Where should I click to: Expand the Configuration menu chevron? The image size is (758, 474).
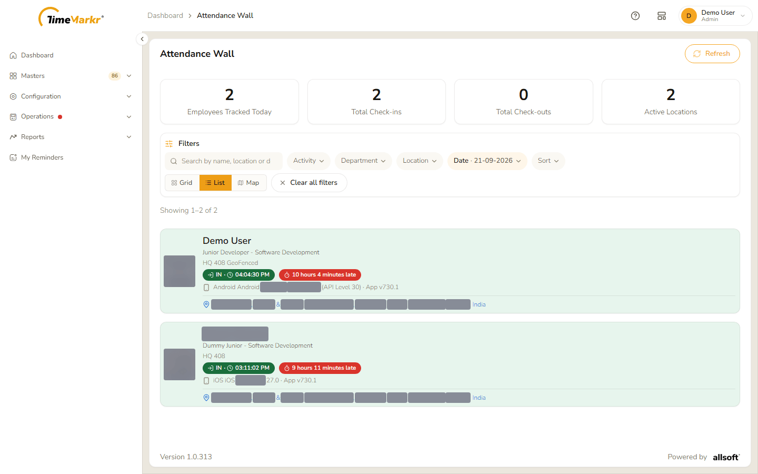129,96
